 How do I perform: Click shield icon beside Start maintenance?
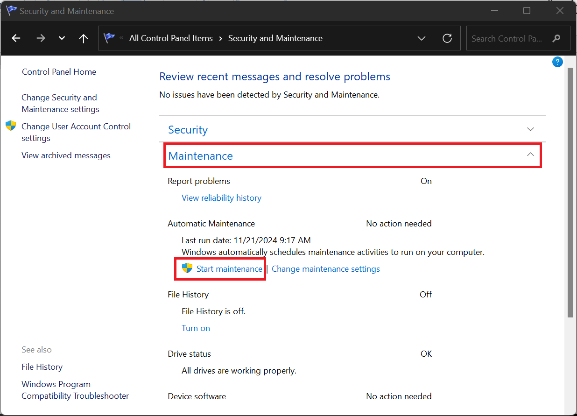pyautogui.click(x=187, y=268)
